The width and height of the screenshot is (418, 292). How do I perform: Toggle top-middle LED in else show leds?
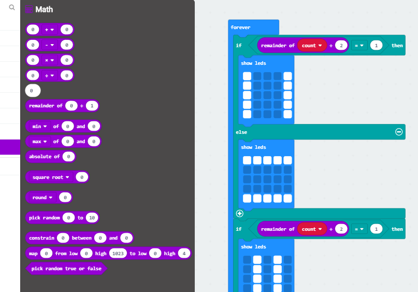coord(267,160)
